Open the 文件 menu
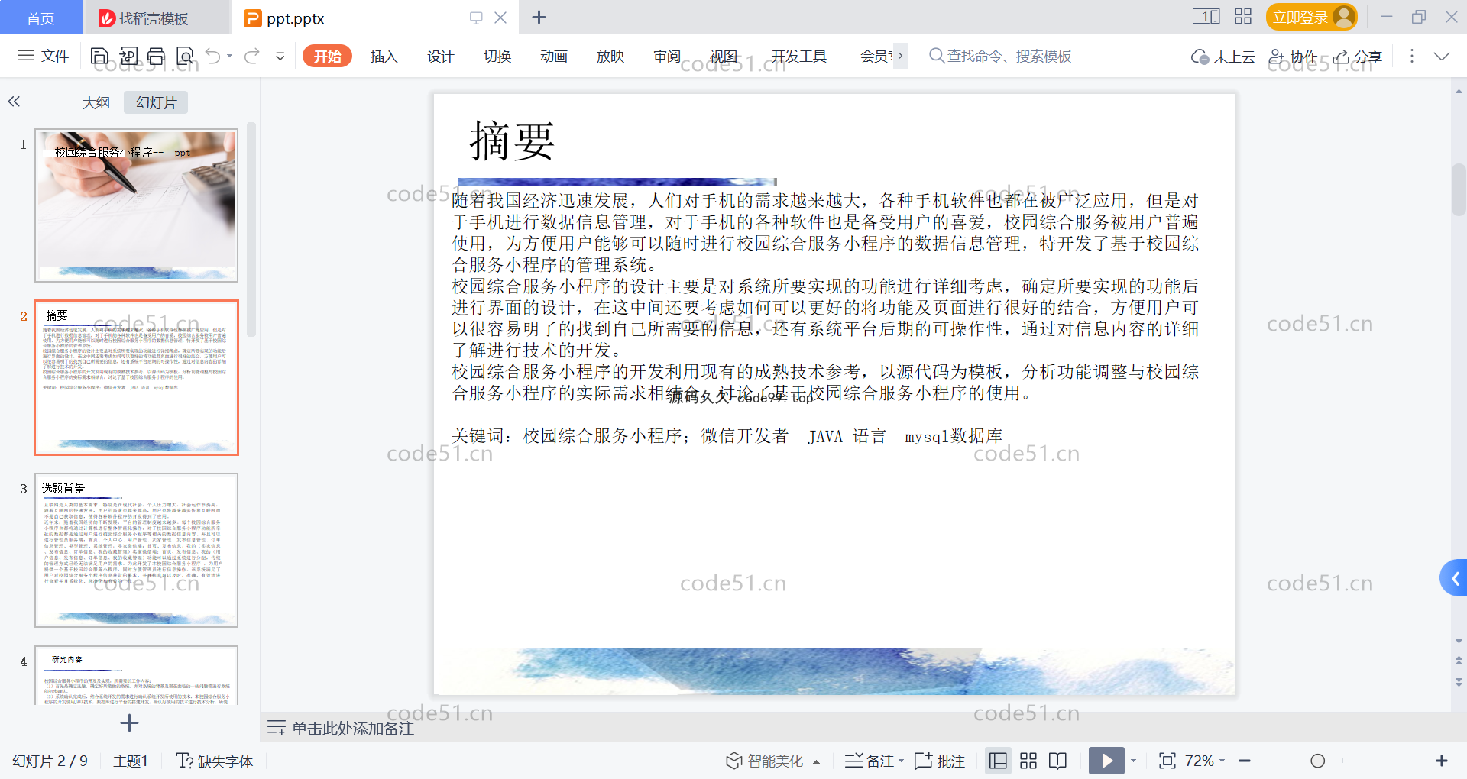This screenshot has width=1467, height=779. pyautogui.click(x=44, y=56)
